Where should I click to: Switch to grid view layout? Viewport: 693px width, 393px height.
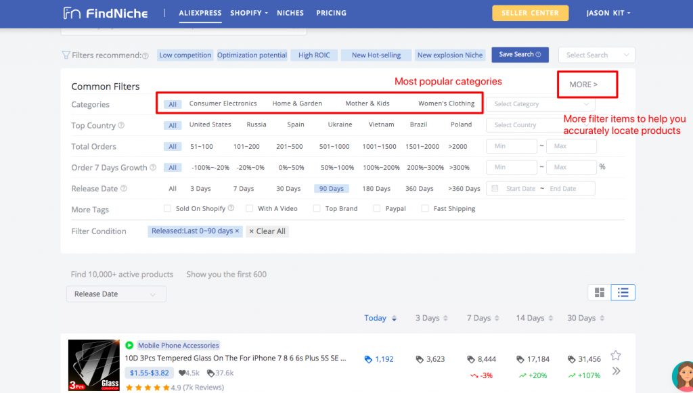[x=600, y=292]
